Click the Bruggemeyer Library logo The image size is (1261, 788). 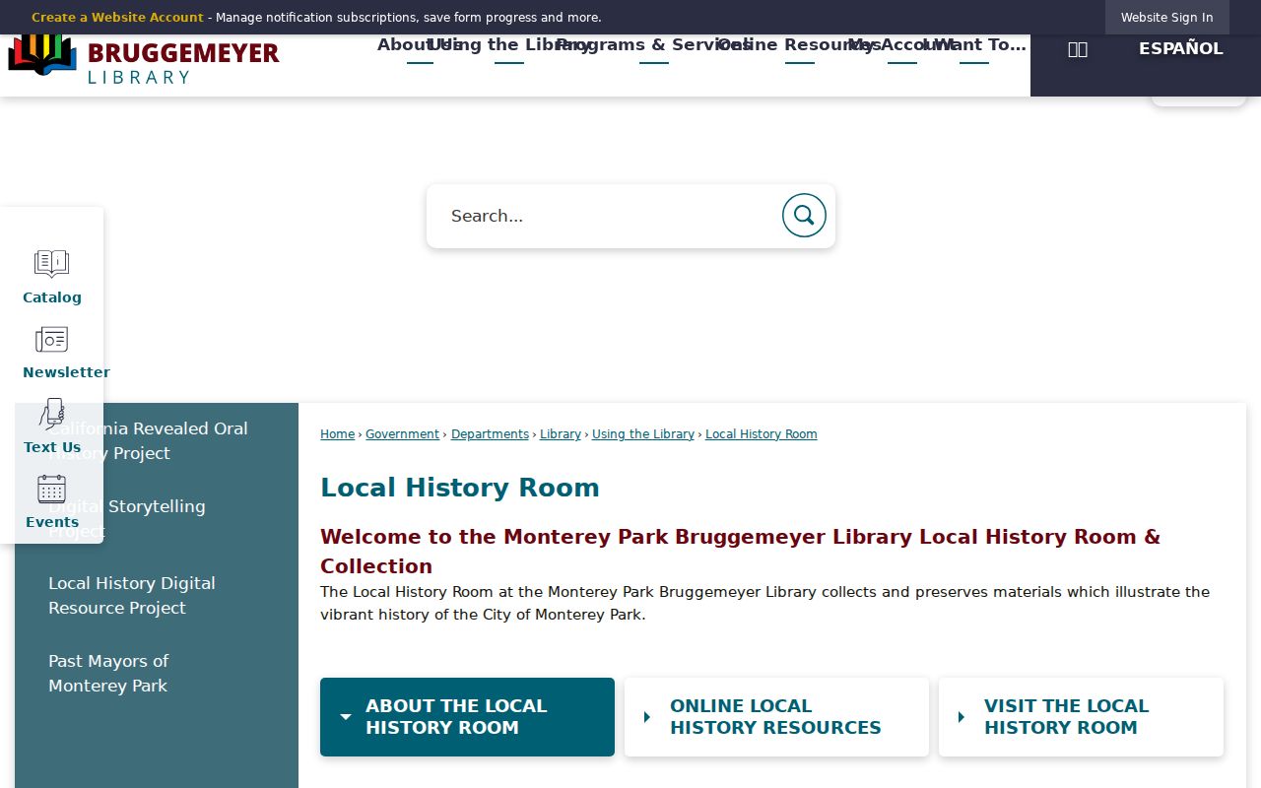click(x=144, y=58)
